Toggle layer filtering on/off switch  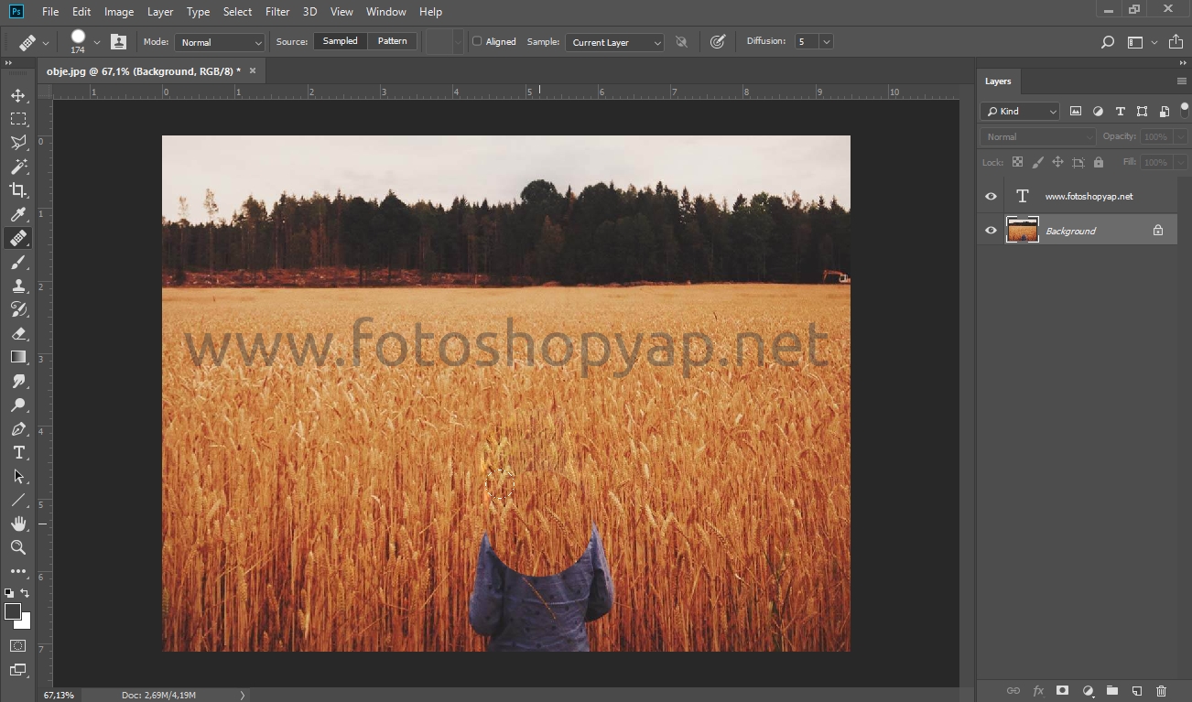(x=1184, y=111)
